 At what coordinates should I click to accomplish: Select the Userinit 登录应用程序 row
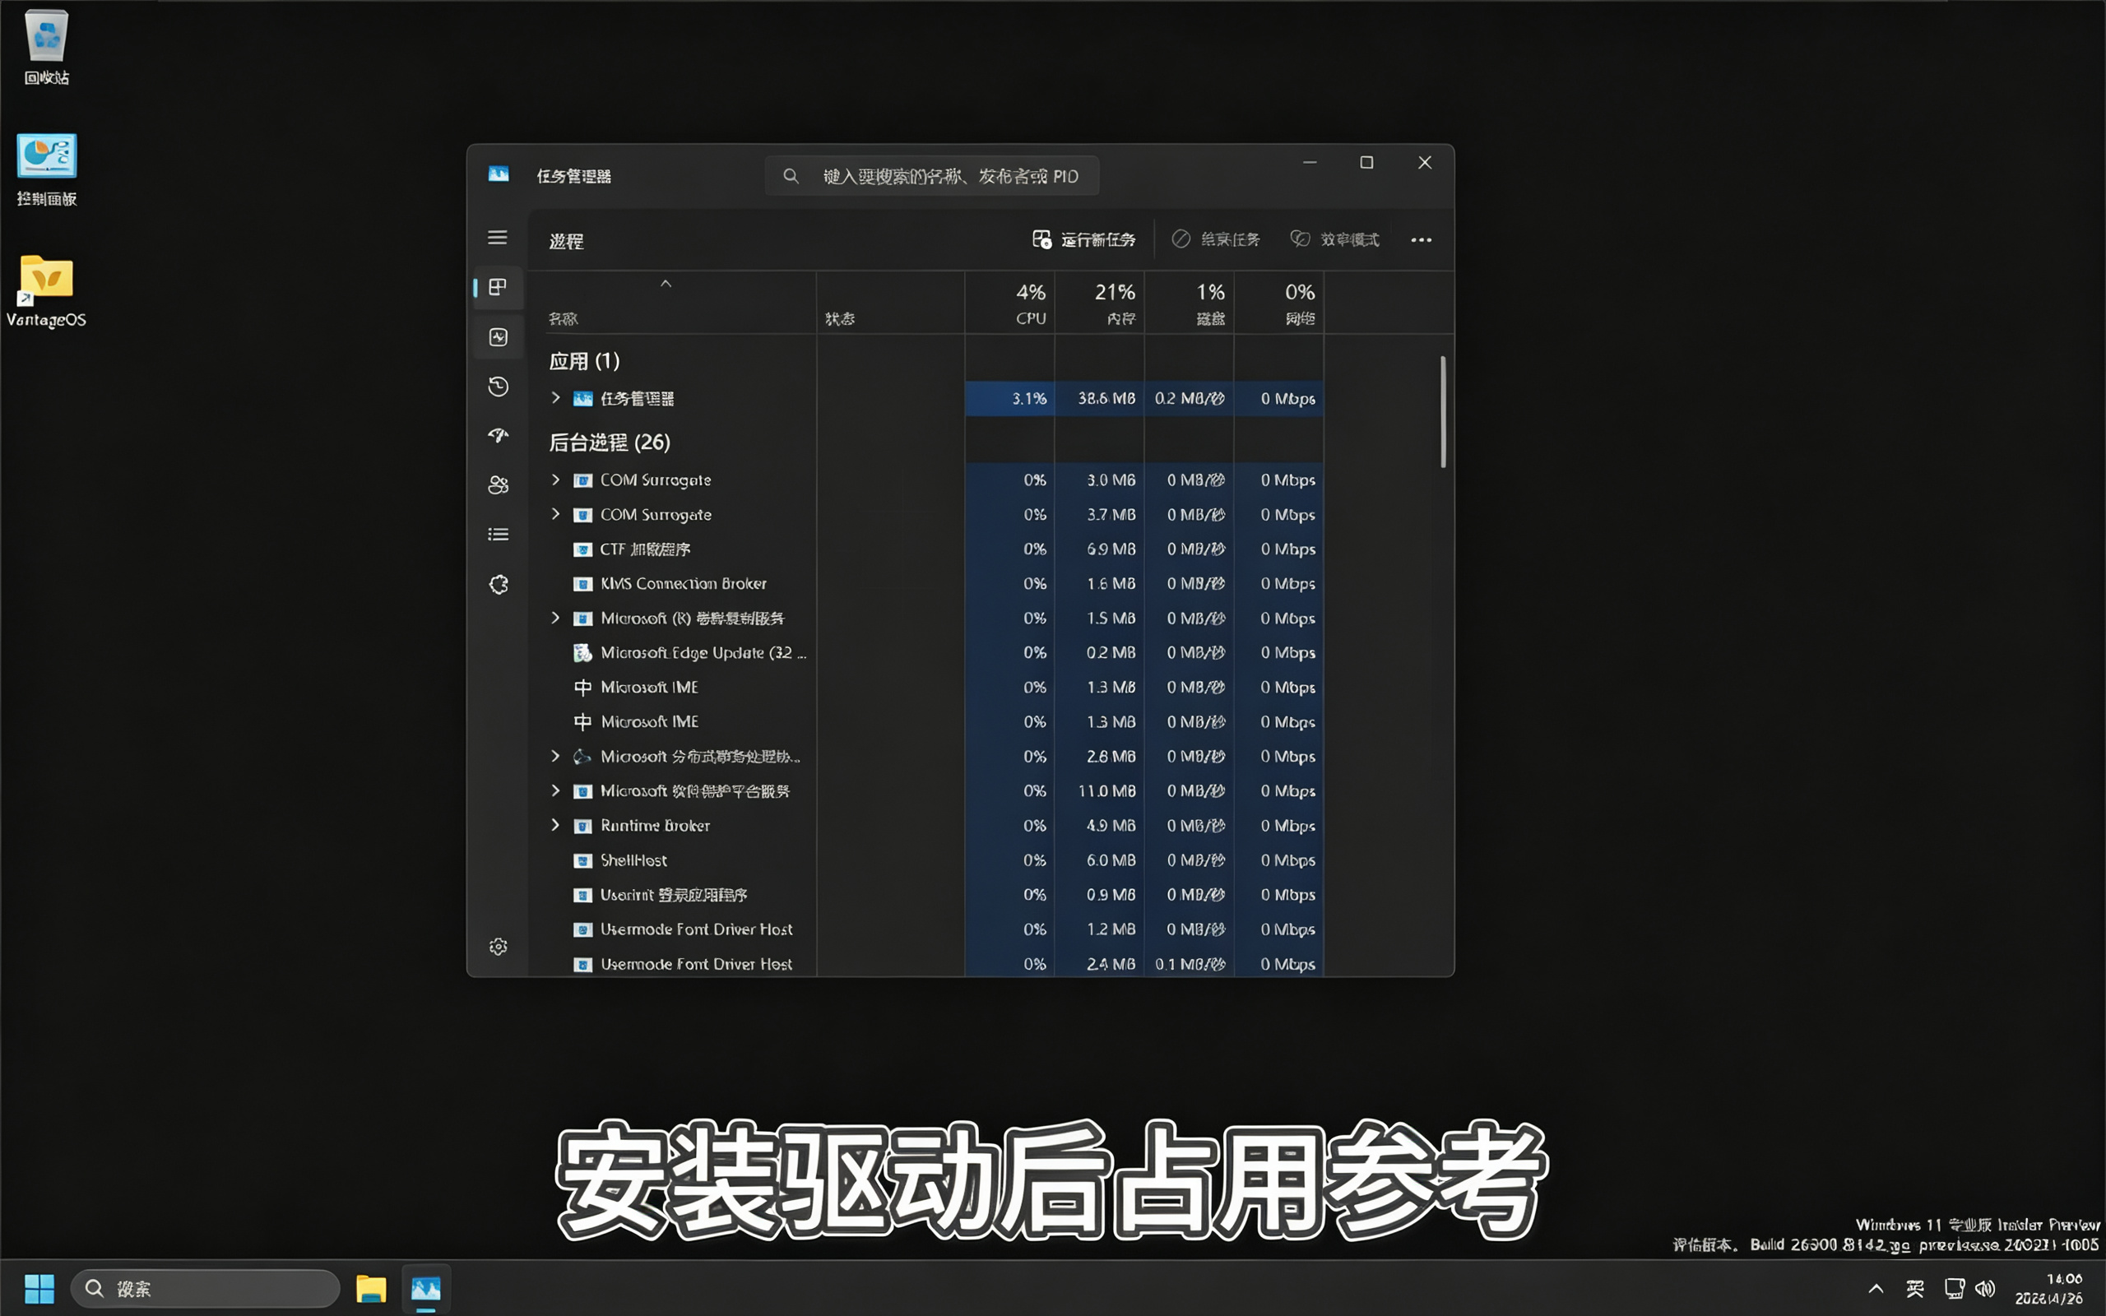point(927,895)
